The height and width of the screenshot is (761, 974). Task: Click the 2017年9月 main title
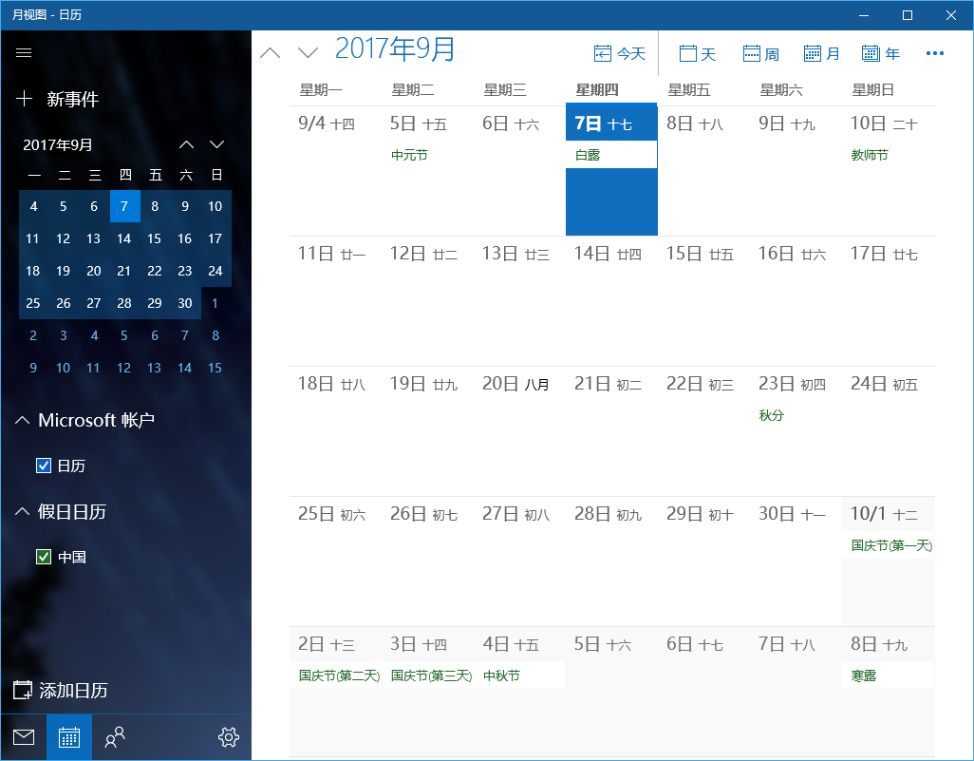[x=396, y=50]
